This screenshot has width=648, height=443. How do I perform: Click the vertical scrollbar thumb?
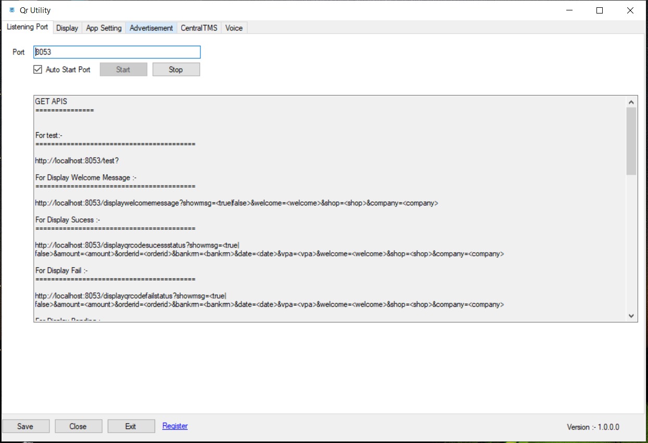click(x=631, y=140)
